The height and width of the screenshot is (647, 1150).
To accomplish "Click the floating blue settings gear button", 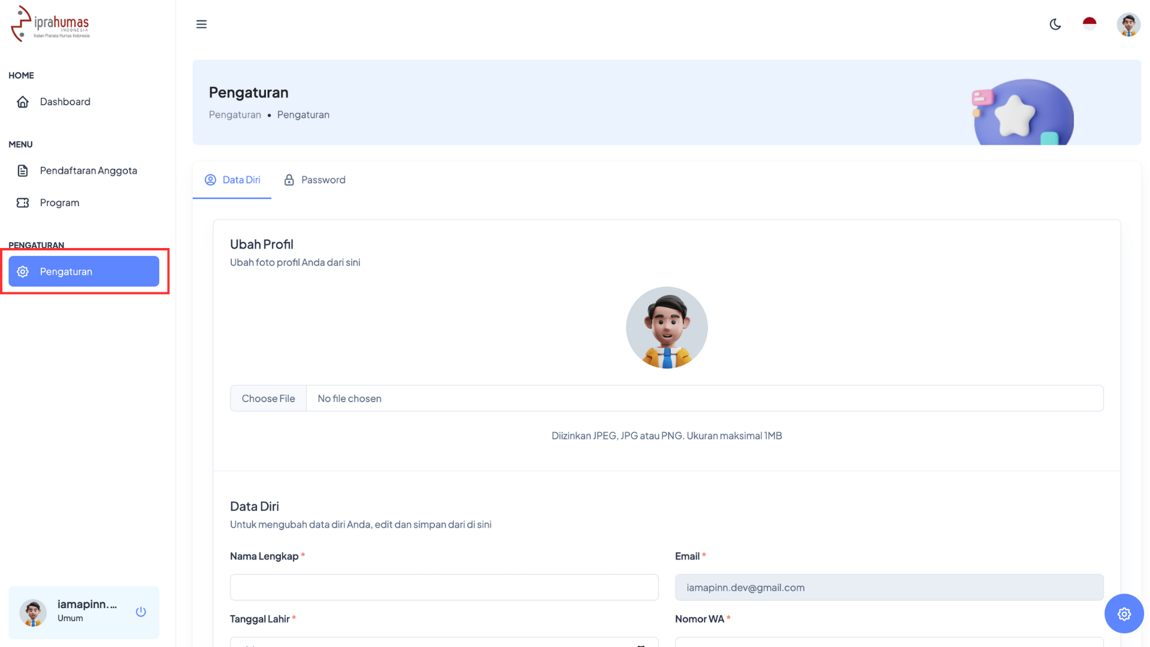I will click(1124, 613).
